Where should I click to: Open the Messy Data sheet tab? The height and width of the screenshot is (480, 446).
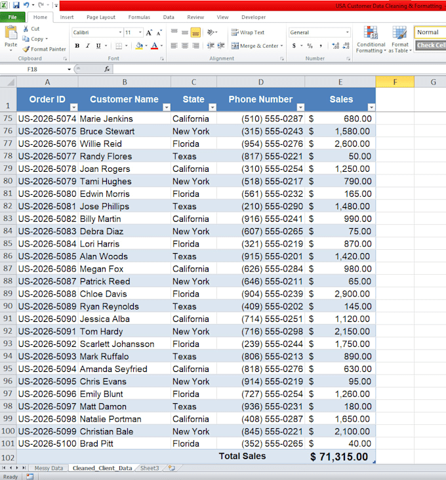click(x=49, y=468)
